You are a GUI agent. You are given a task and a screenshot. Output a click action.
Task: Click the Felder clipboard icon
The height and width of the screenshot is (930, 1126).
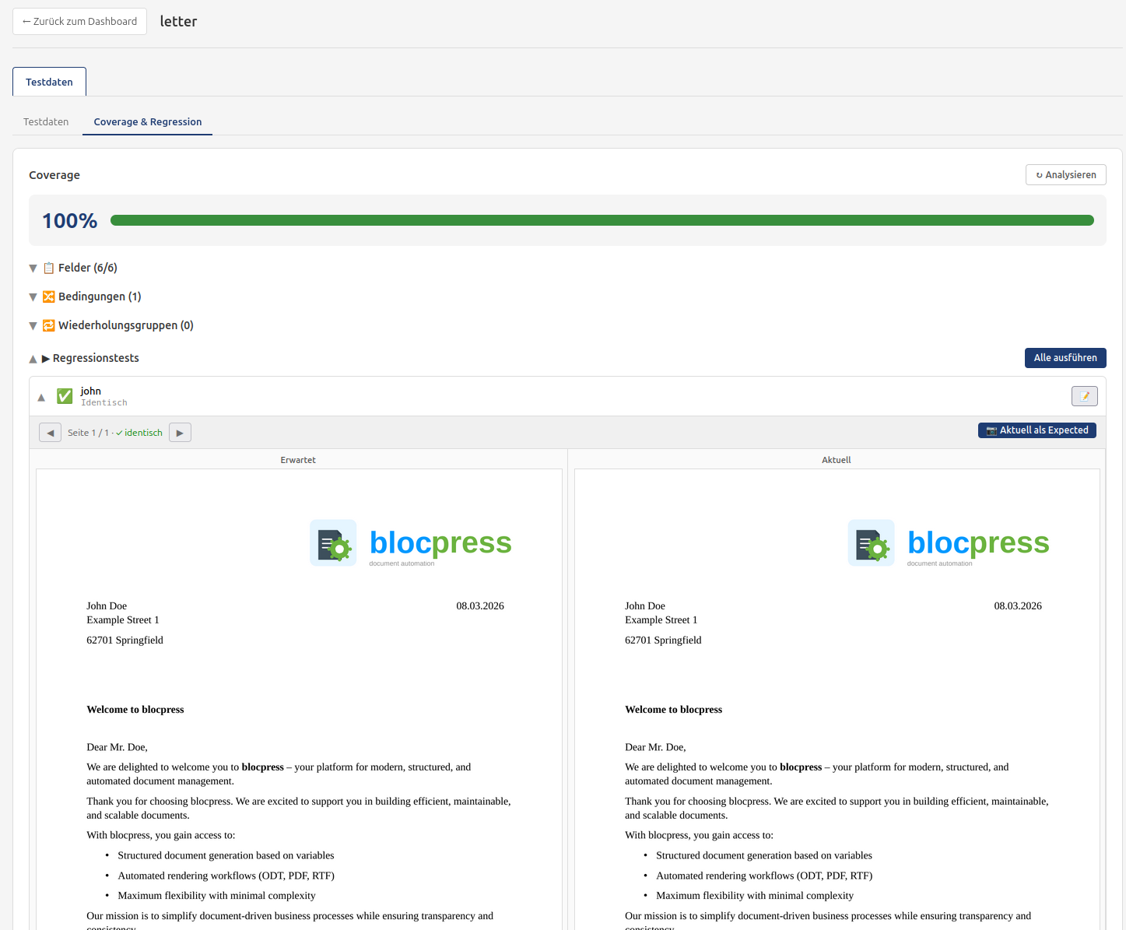click(48, 267)
